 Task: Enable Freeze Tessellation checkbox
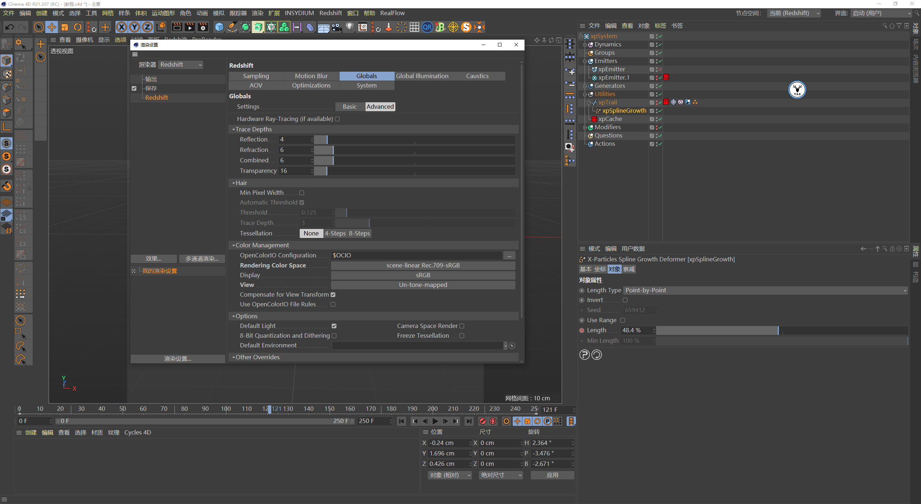462,336
